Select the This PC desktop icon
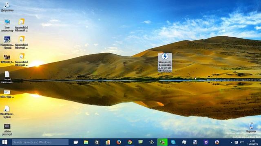261x146 pixels. (7, 25)
